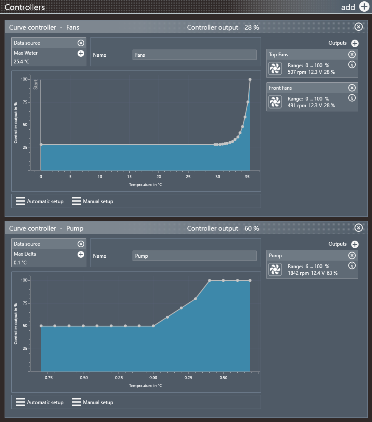Click the Front Fans output title
This screenshot has height=422, width=372.
(x=280, y=88)
